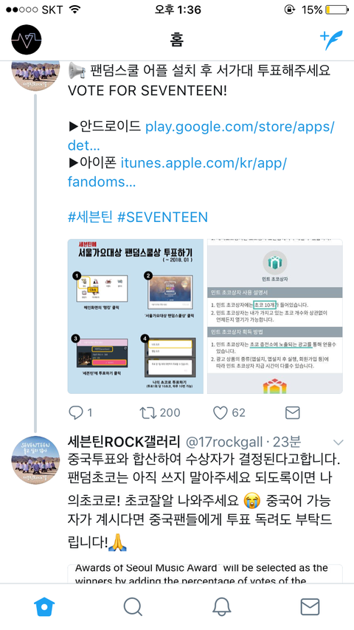
Task: Tap the reply speech bubble icon
Action: coord(75,412)
